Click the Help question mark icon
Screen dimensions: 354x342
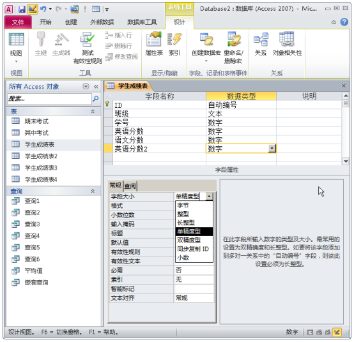pos(344,22)
